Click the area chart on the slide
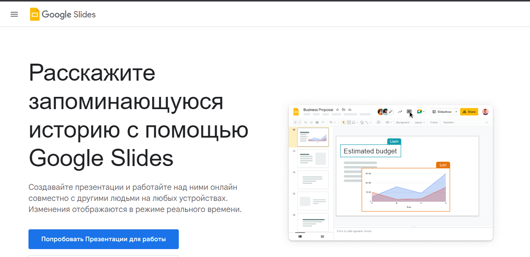The width and height of the screenshot is (530, 257). (406, 190)
